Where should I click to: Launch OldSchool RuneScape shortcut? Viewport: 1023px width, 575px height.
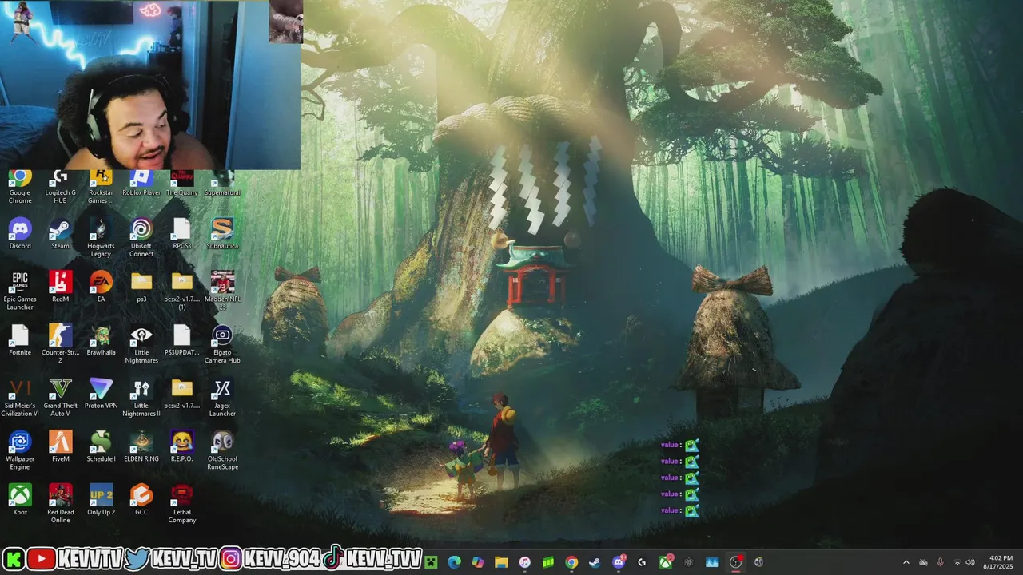point(222,450)
